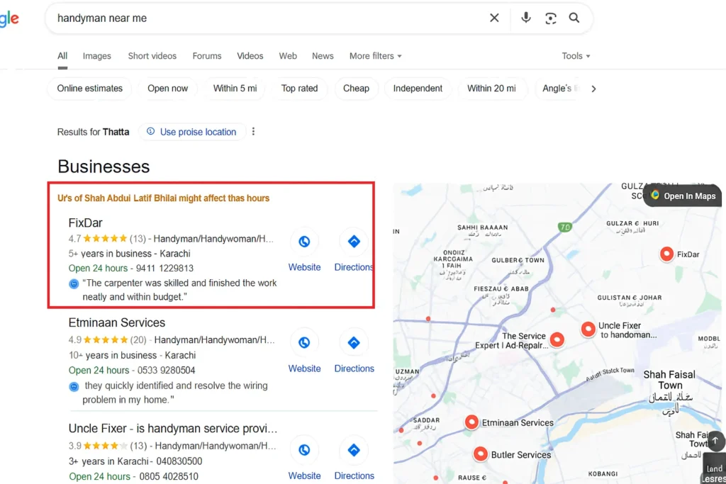Select the All results tab
726x484 pixels.
tap(62, 56)
